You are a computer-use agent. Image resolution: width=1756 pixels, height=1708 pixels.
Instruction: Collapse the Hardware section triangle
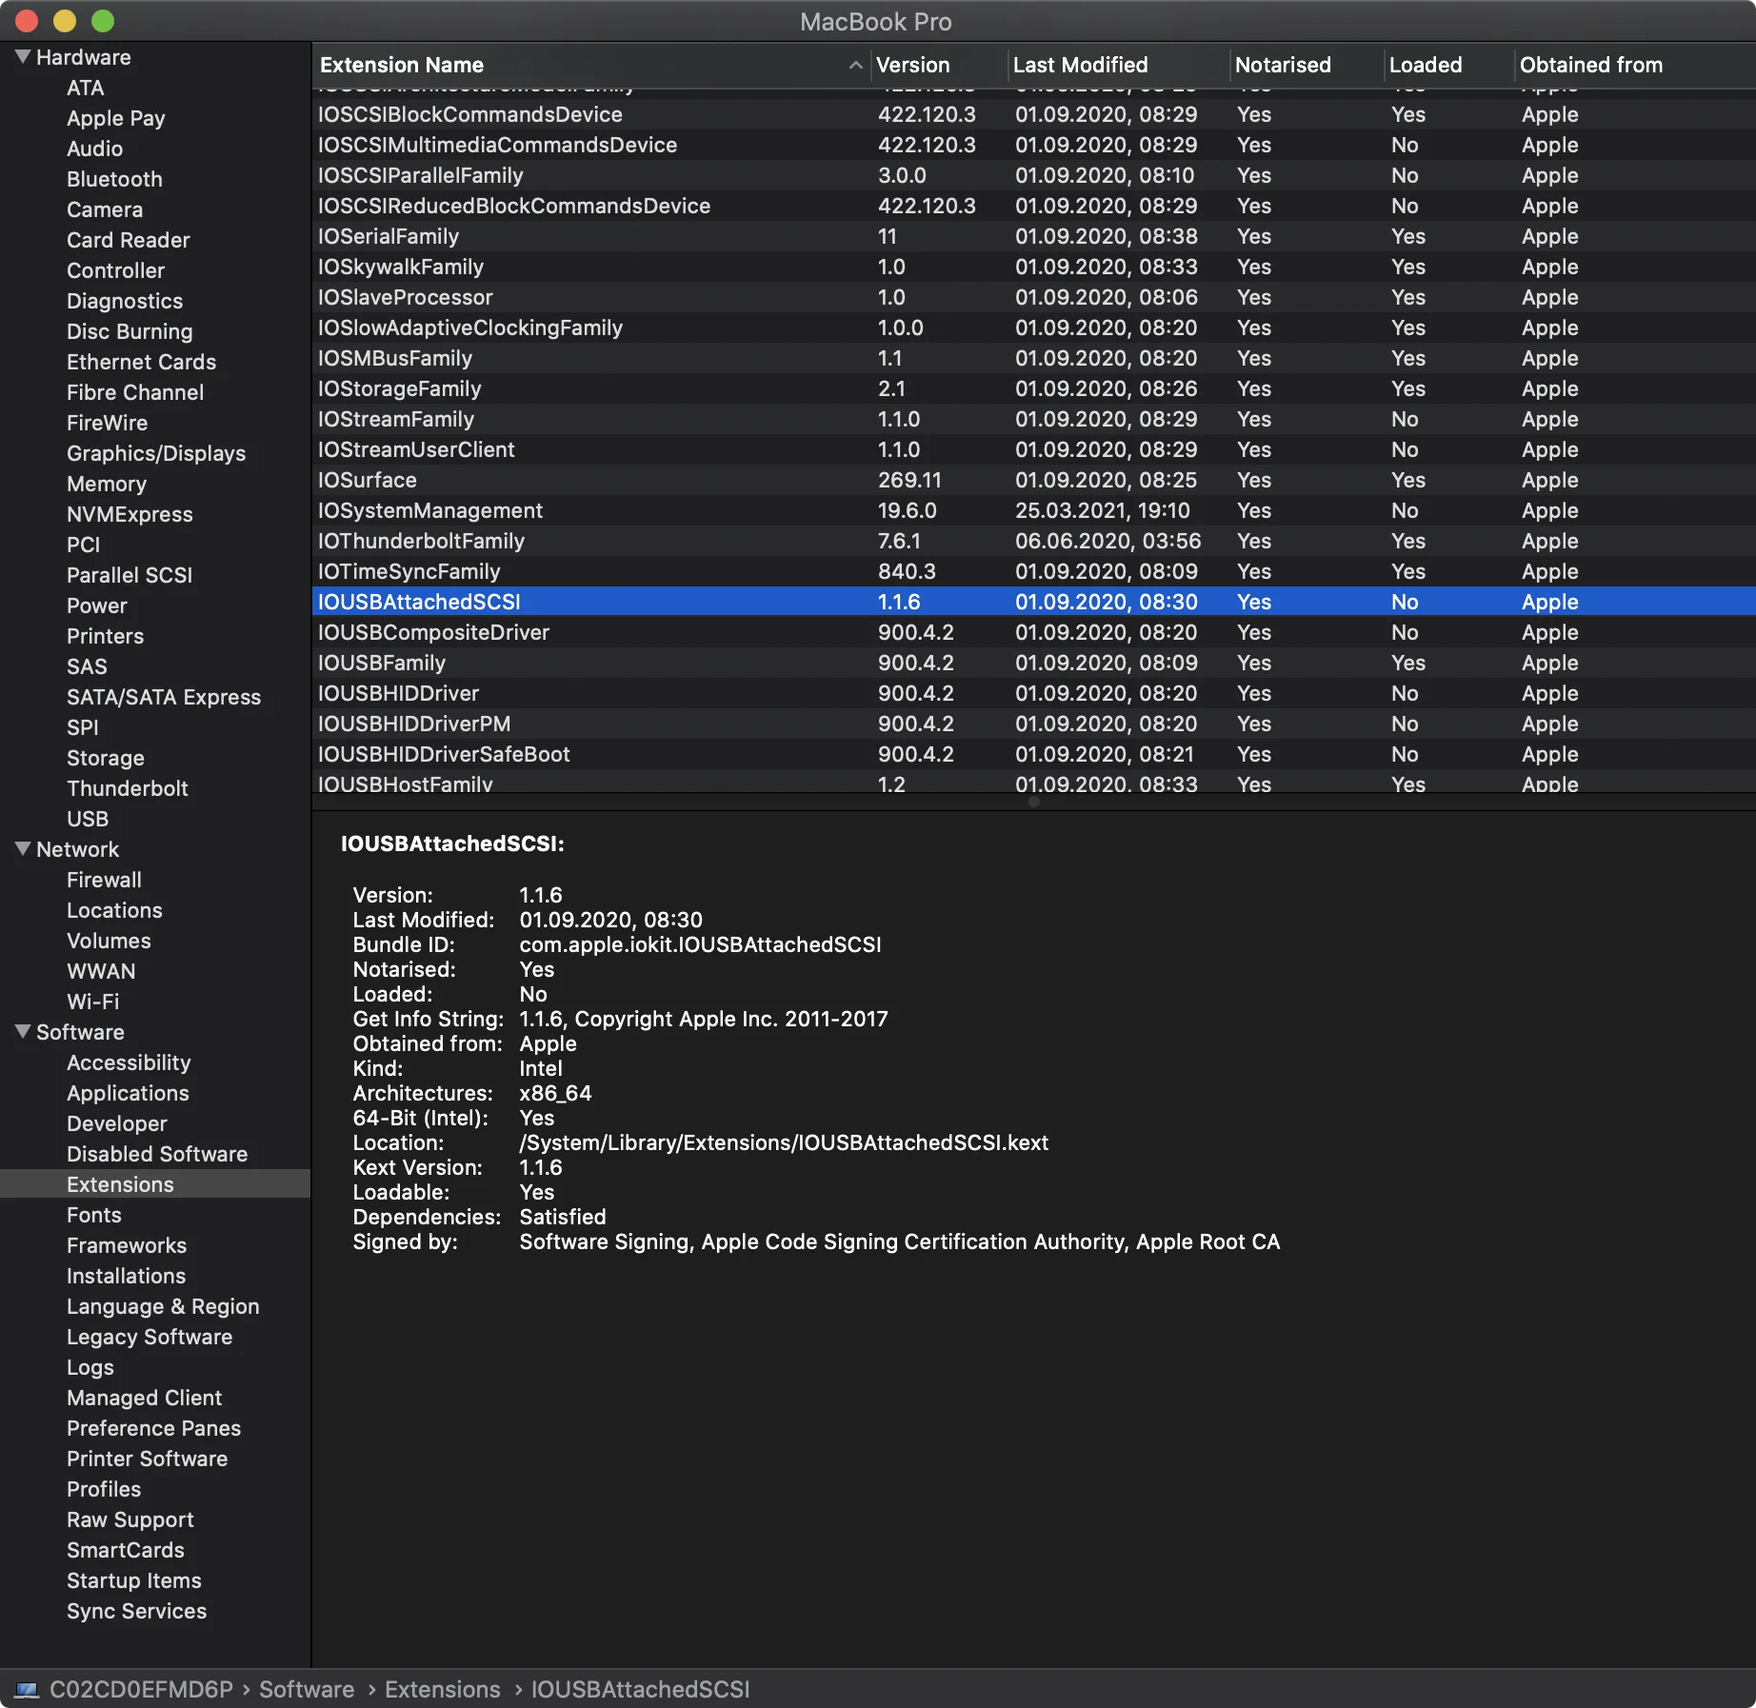[x=23, y=57]
